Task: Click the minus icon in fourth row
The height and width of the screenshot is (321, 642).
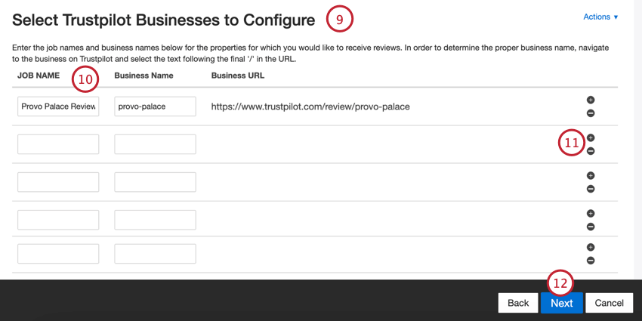Action: tap(591, 227)
